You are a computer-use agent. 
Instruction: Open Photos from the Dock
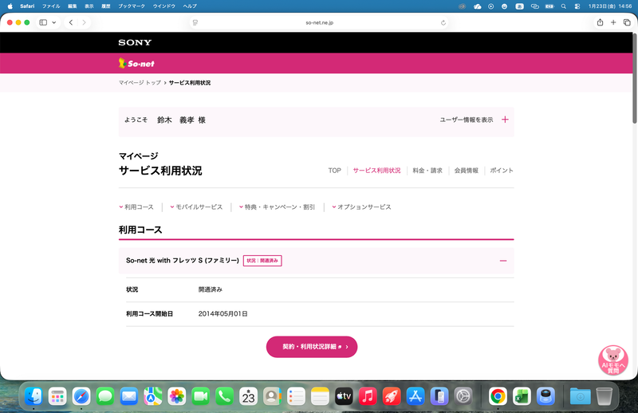(x=176, y=396)
